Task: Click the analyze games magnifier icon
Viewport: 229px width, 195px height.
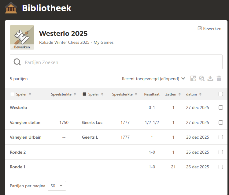Action: click(x=201, y=79)
